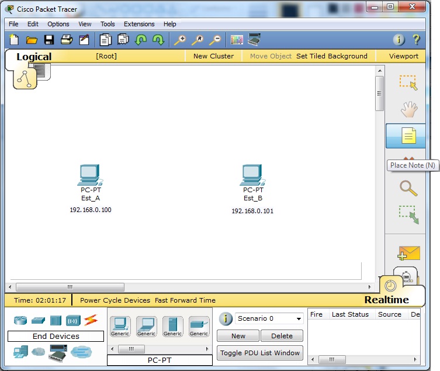Switch to Realtime mode tab

click(x=386, y=300)
